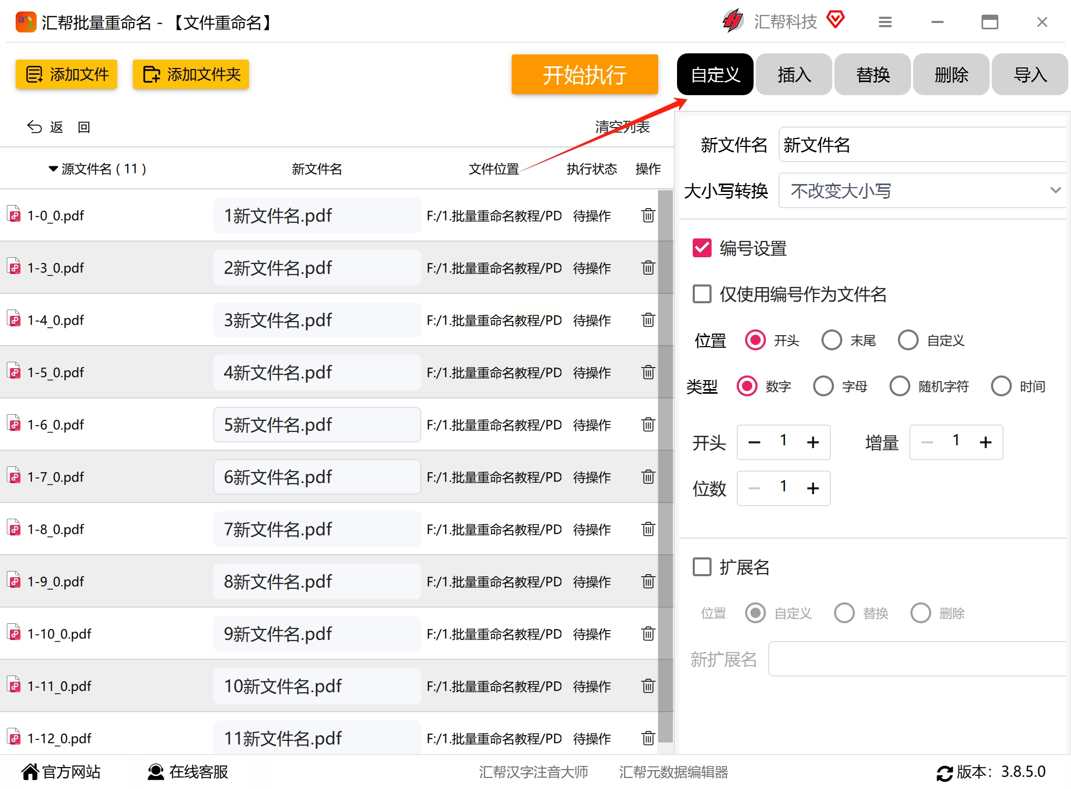Click the refresh icon beside the version number

point(944,773)
